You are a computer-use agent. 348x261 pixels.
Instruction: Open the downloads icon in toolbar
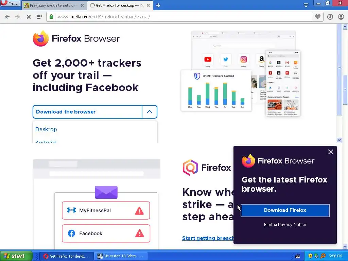[330, 17]
